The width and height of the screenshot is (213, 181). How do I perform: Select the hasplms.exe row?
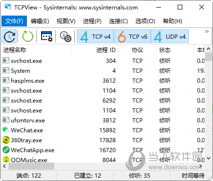tap(103, 81)
